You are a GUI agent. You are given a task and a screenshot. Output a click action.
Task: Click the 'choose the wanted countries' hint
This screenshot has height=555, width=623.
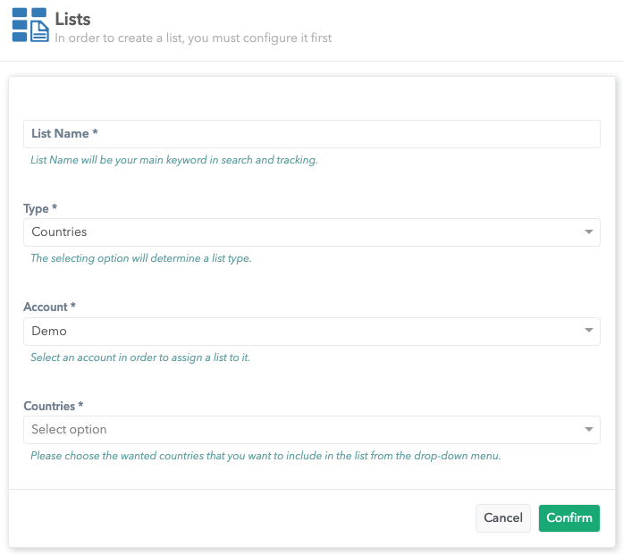(x=265, y=456)
